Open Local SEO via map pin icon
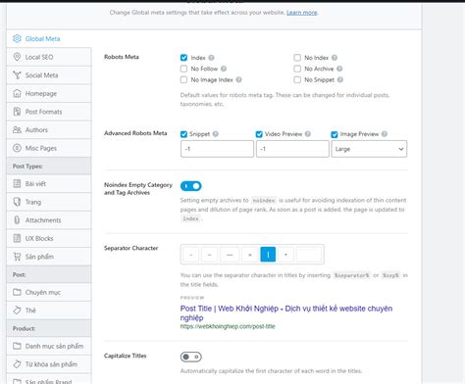The width and height of the screenshot is (465, 384). (17, 57)
